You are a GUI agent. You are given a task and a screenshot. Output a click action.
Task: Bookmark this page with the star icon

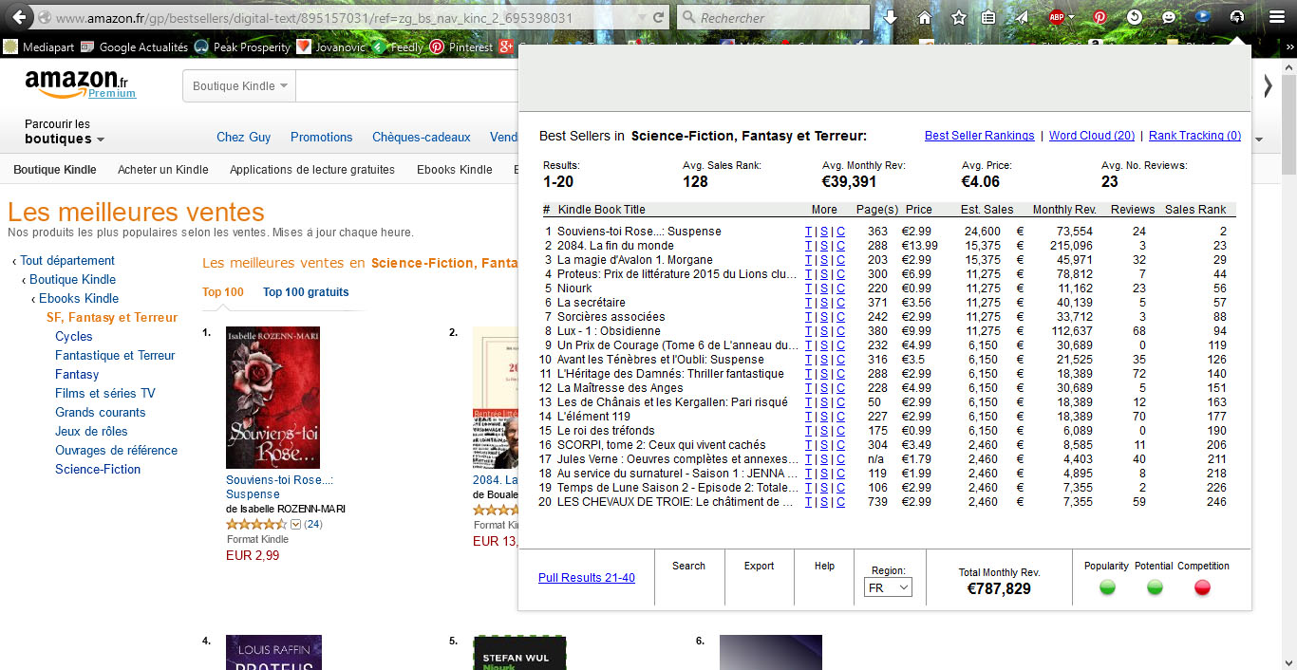coord(958,17)
